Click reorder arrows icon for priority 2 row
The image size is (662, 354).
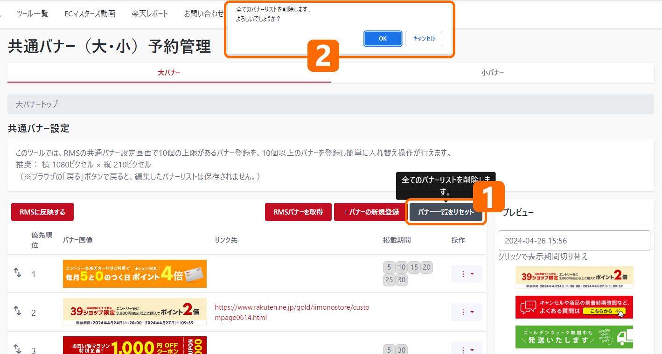tap(17, 311)
